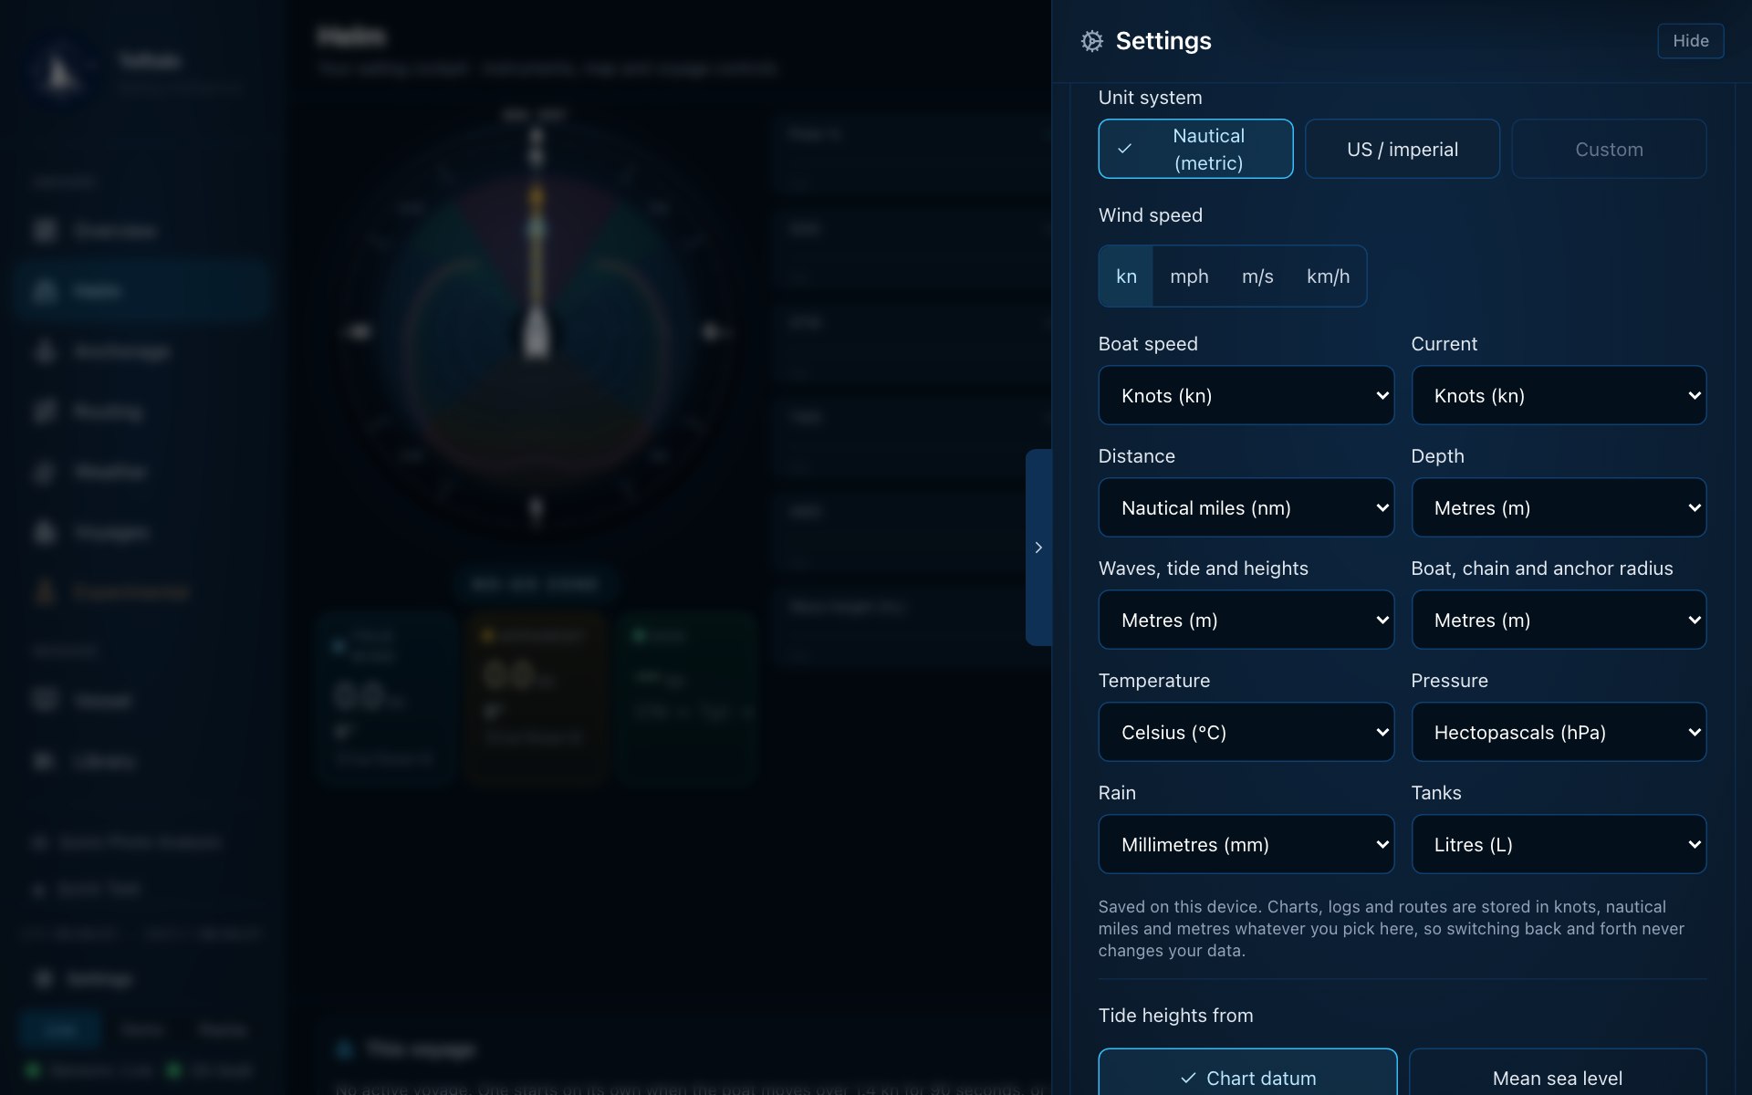The width and height of the screenshot is (1752, 1095).
Task: Open the Depth units dropdown
Action: tap(1559, 507)
